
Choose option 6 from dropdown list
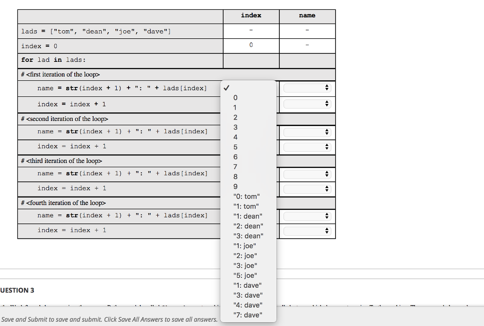point(248,157)
